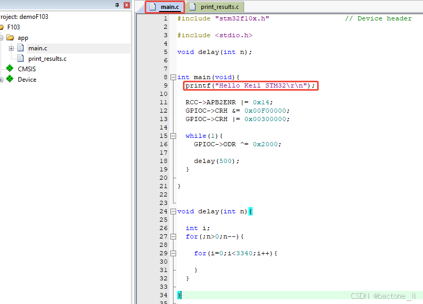Click the CMSIS green diamond component icon
The height and width of the screenshot is (304, 423).
click(x=9, y=69)
